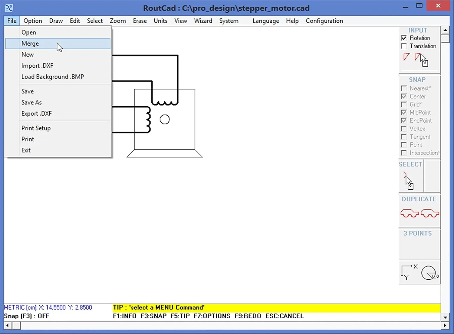Enable the Translation input checkbox
The height and width of the screenshot is (334, 454).
[404, 46]
